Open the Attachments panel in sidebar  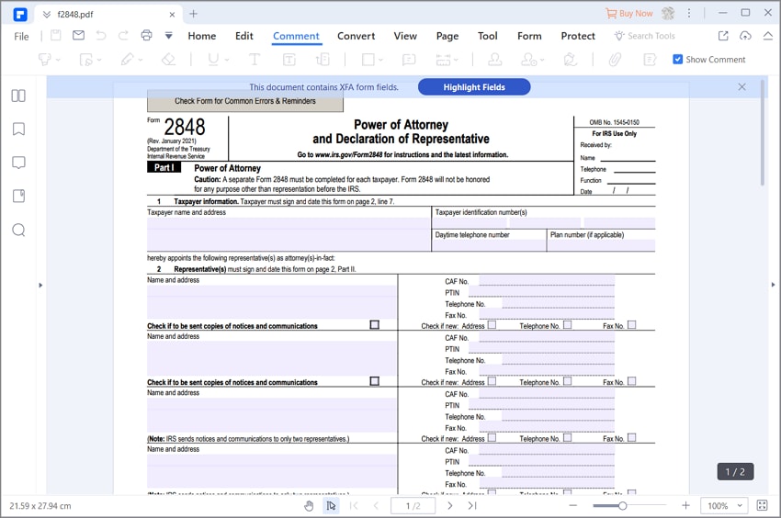[18, 197]
